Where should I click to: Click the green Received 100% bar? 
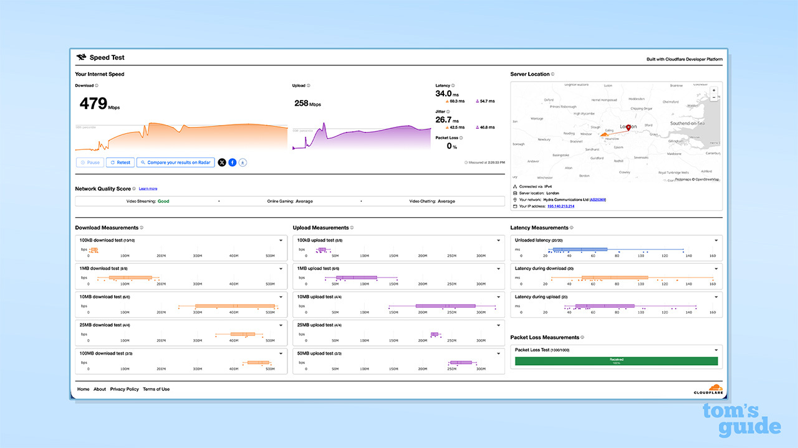pos(616,360)
